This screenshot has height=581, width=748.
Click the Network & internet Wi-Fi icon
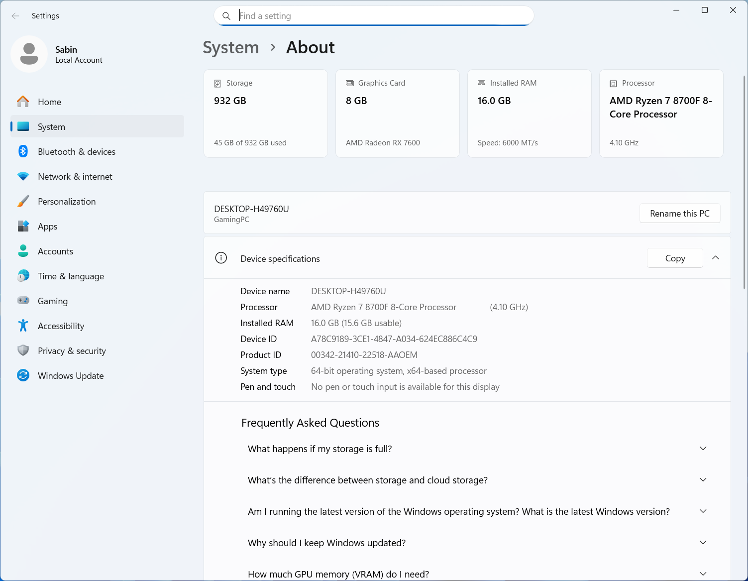coord(23,176)
